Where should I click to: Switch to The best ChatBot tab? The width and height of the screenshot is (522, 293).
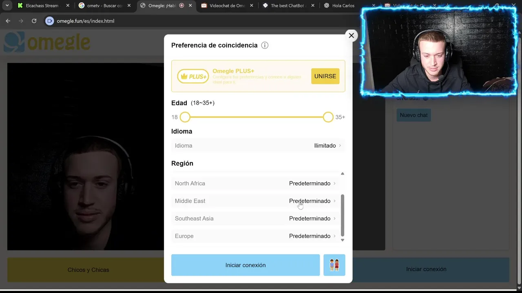(288, 6)
